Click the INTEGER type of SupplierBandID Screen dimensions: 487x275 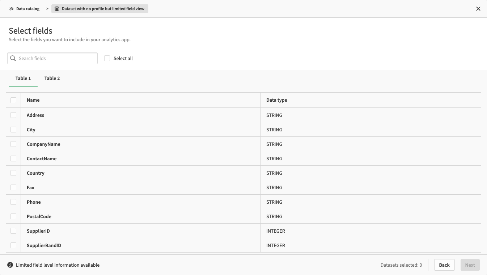click(276, 245)
